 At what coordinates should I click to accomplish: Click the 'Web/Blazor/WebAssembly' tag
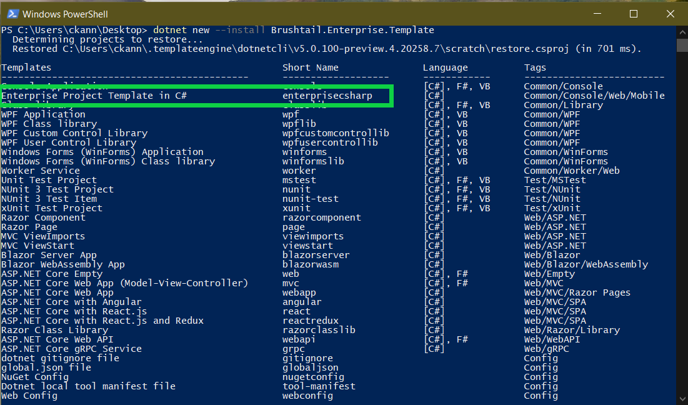(x=586, y=264)
